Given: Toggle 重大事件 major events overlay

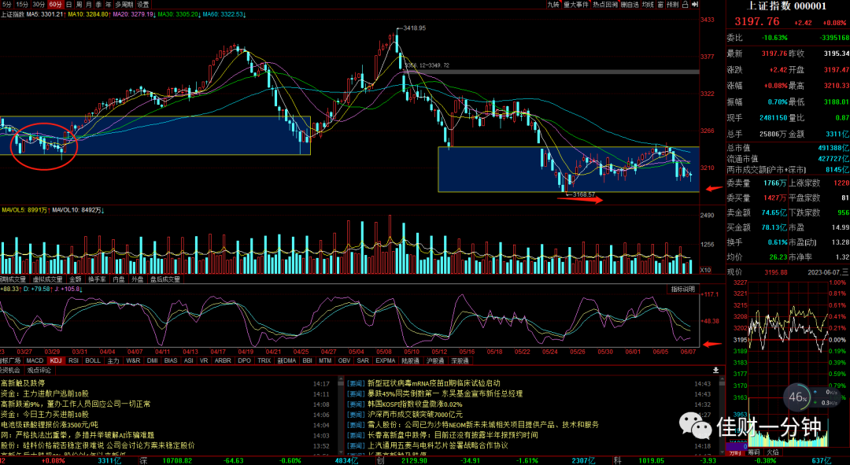Looking at the screenshot, I should [575, 5].
